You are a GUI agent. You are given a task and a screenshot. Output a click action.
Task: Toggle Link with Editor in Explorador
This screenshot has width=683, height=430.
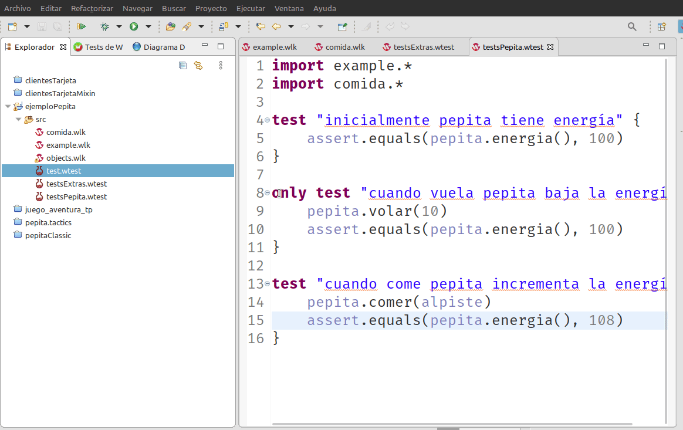pos(198,66)
